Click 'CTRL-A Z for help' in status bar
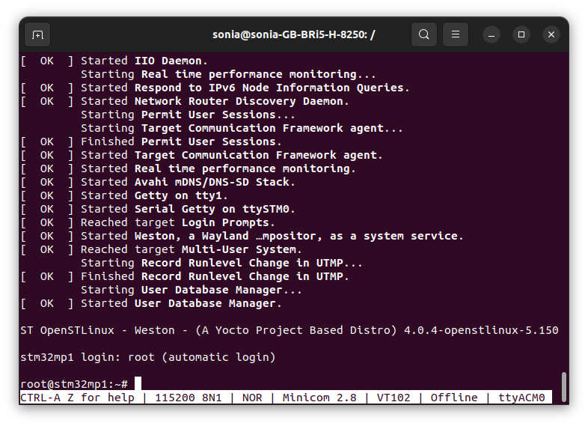Screen dimensions: 588x426 pos(77,398)
